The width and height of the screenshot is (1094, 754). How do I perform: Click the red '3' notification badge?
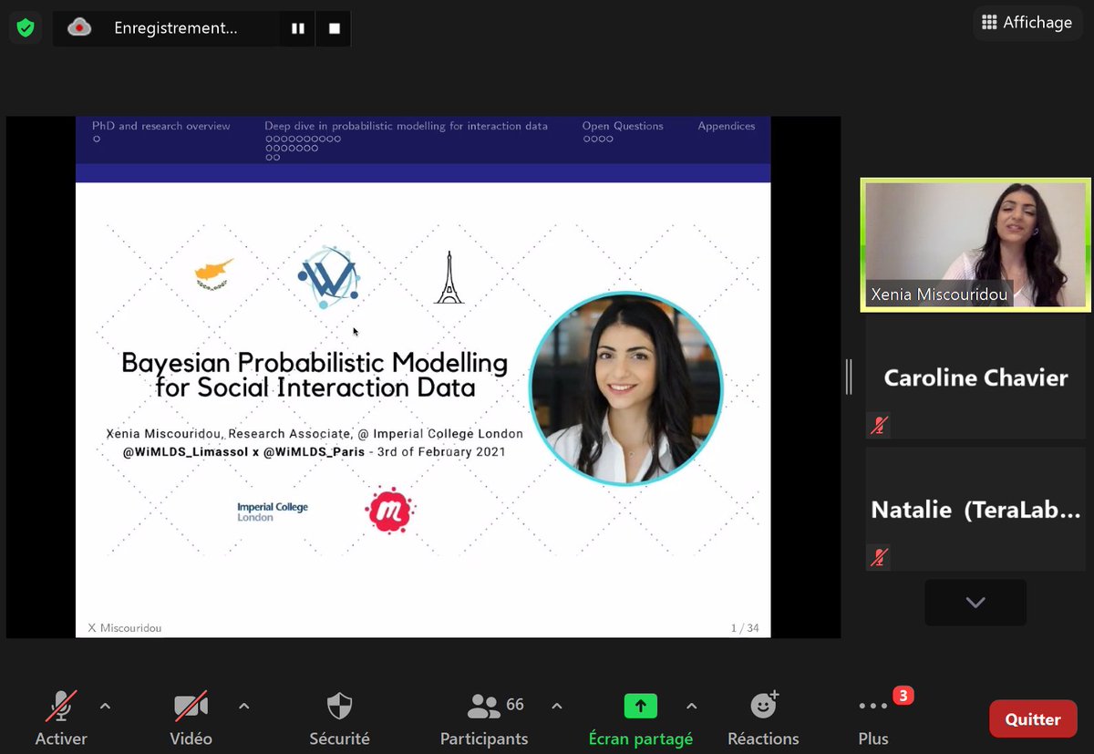point(903,696)
